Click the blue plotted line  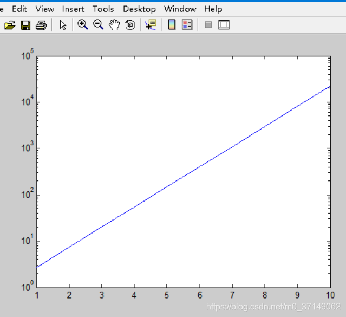point(184,177)
